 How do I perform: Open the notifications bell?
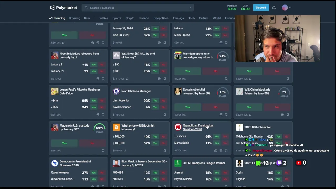[274, 8]
